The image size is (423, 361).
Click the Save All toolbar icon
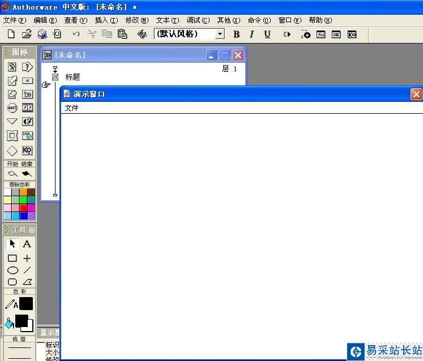(42, 35)
